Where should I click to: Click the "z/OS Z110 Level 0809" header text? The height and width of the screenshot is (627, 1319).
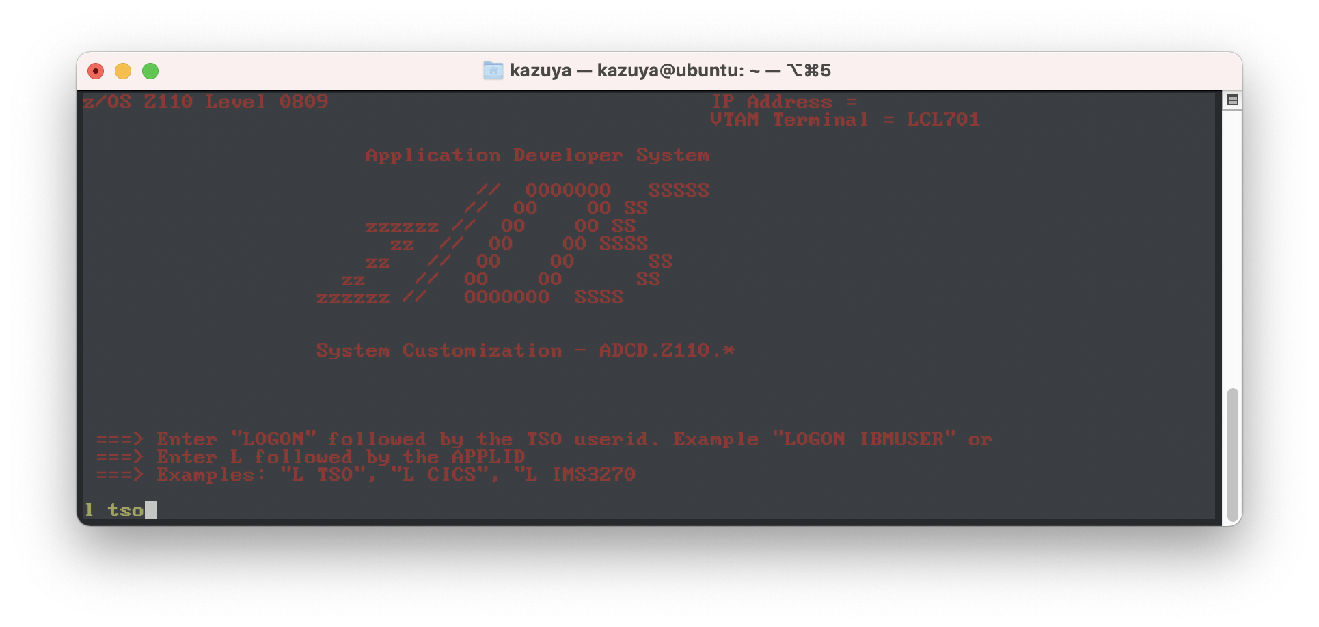(206, 102)
